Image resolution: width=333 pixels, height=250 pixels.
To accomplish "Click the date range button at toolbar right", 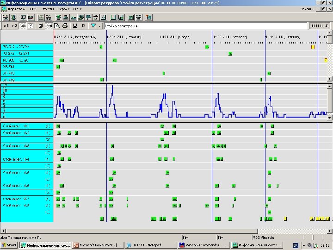I will tap(320, 26).
